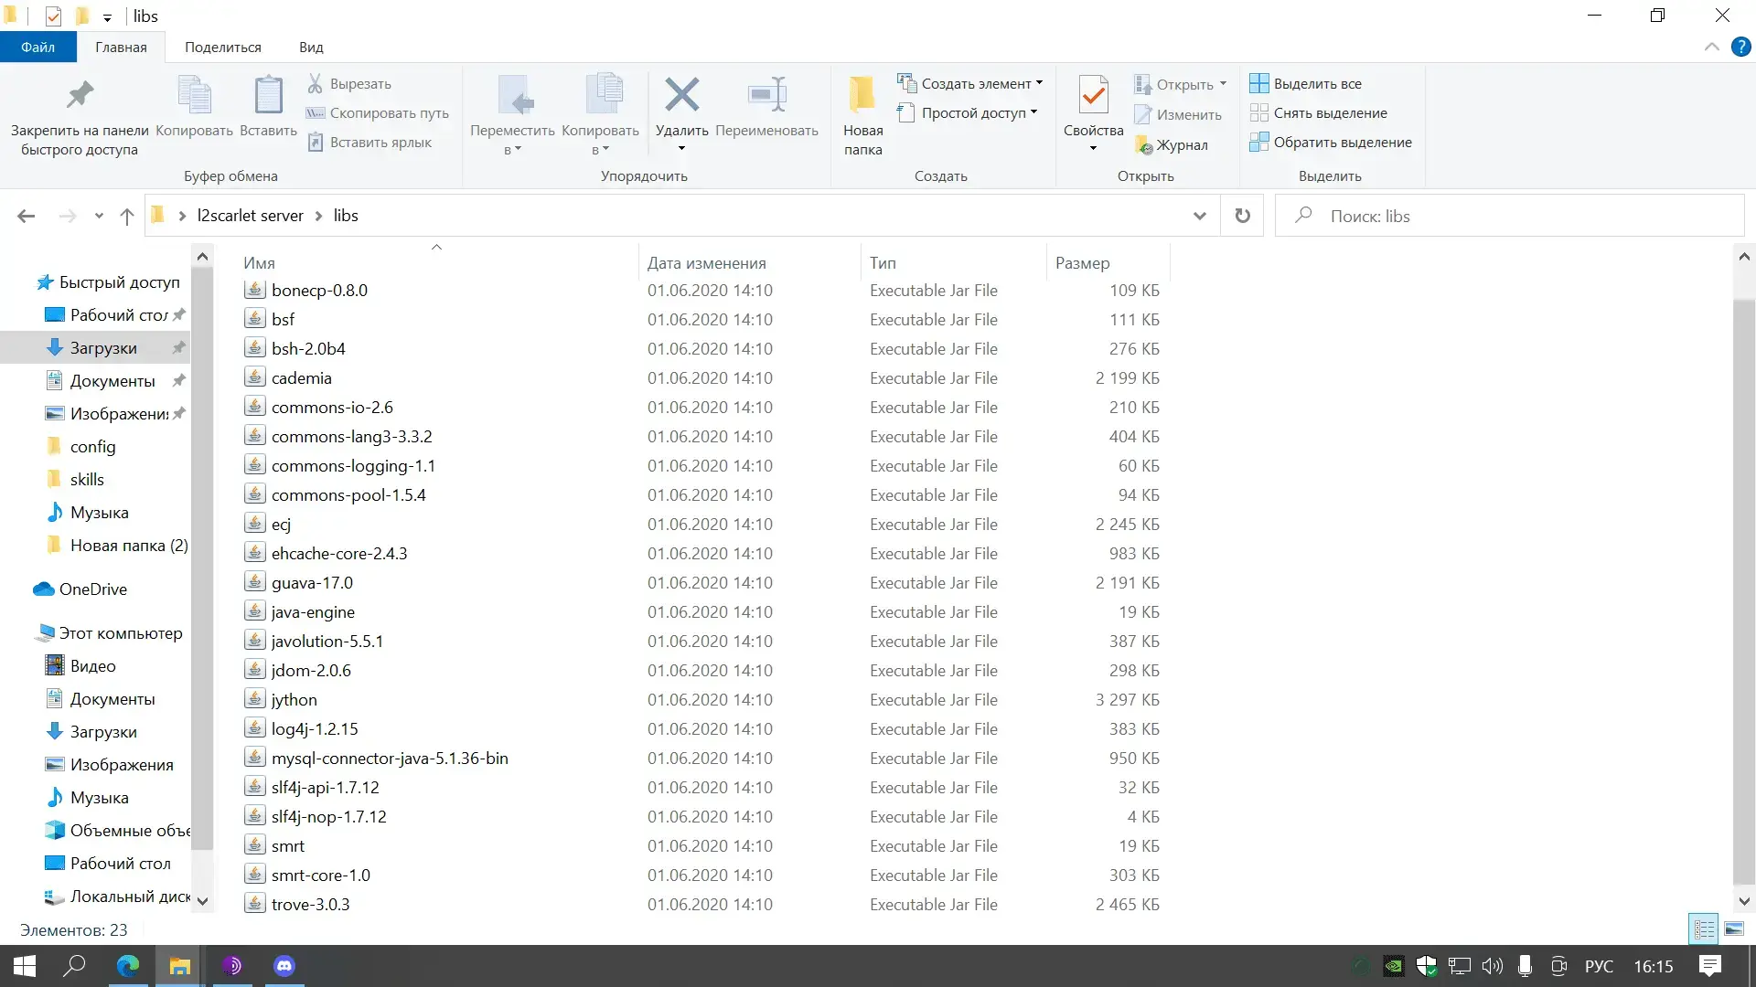Click the navigation pane scrollbar down arrow
Screen dimensions: 1756x987
coord(202,900)
